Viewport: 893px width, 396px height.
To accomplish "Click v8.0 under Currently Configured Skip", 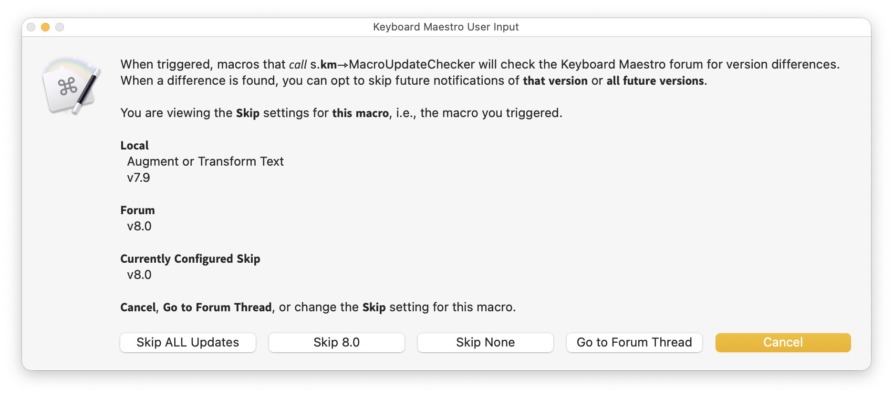I will (139, 275).
